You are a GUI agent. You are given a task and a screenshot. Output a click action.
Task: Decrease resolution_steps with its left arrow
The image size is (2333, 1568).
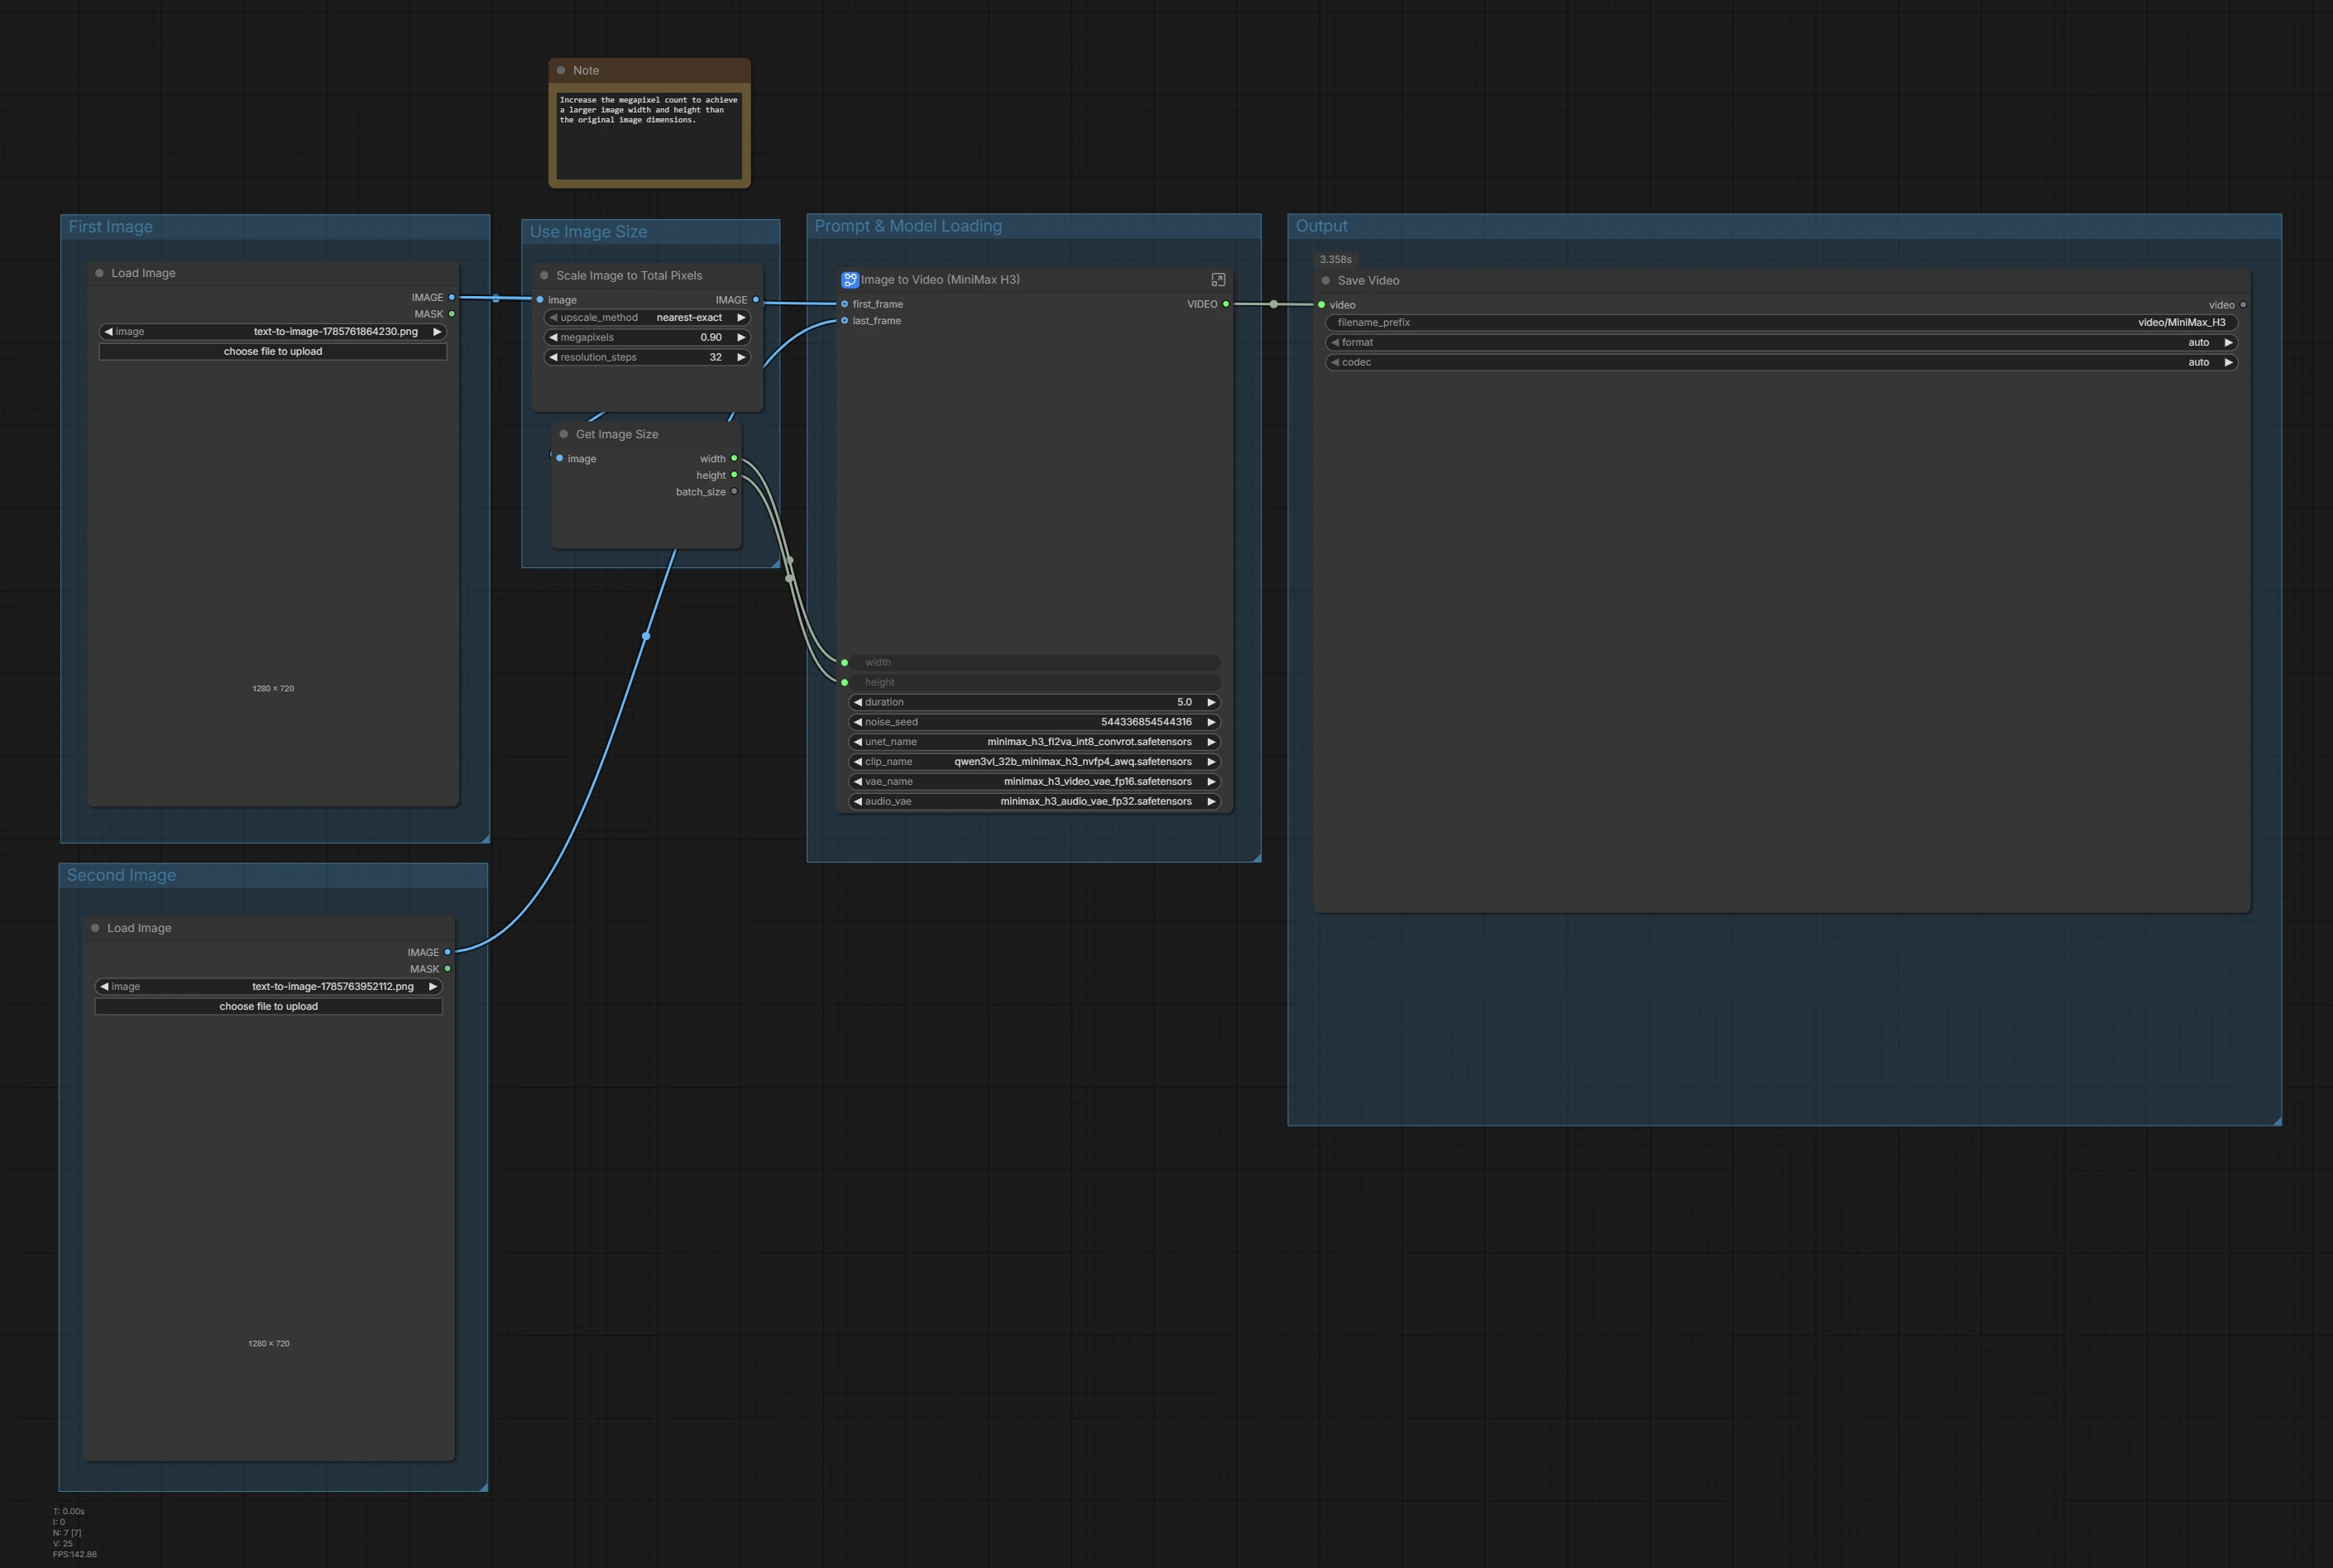tap(553, 357)
